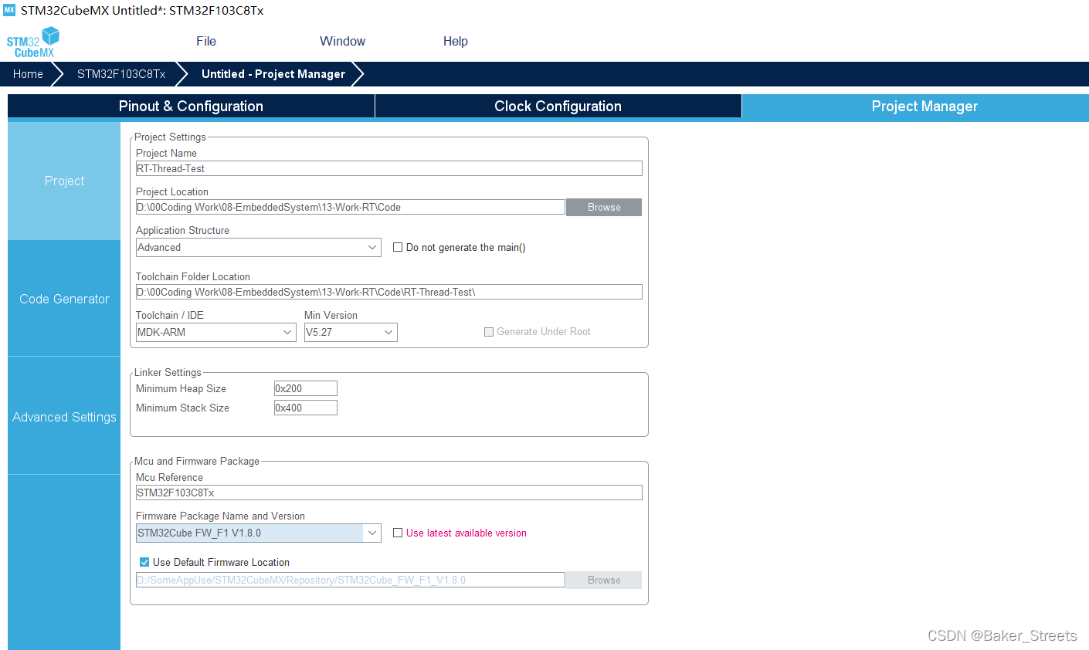
Task: Open the Project side section
Action: point(64,181)
